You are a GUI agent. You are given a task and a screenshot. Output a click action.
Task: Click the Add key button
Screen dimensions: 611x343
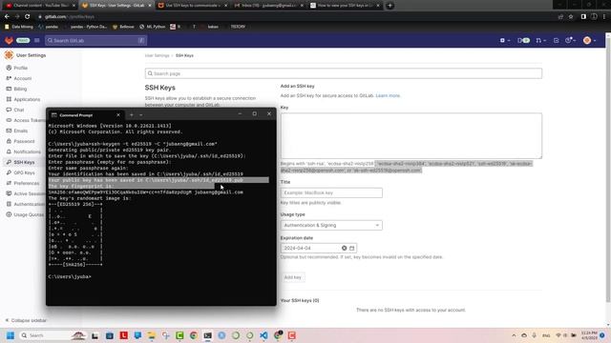[293, 277]
